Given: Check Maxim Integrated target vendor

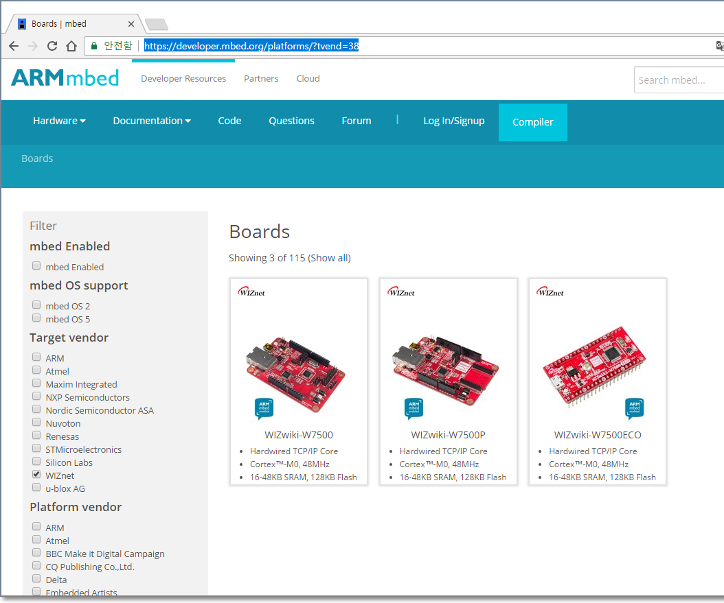Looking at the screenshot, I should click(x=36, y=383).
